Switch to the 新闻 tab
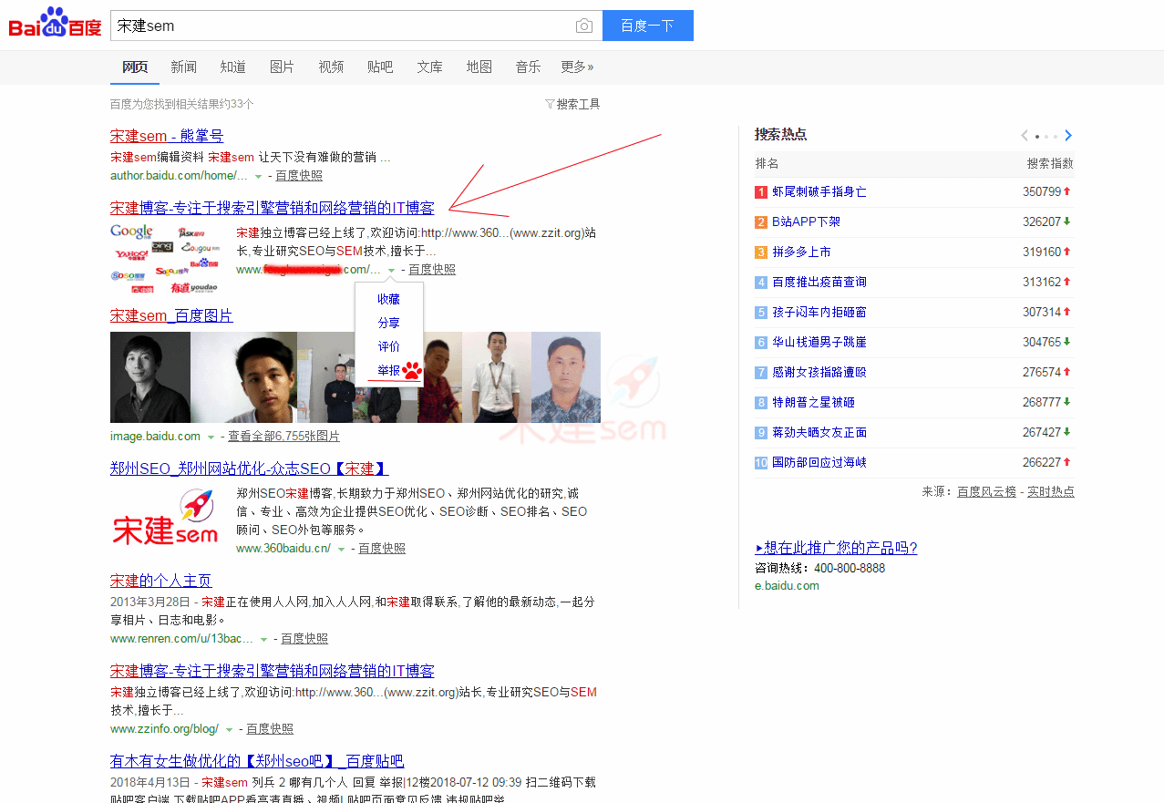 click(183, 67)
